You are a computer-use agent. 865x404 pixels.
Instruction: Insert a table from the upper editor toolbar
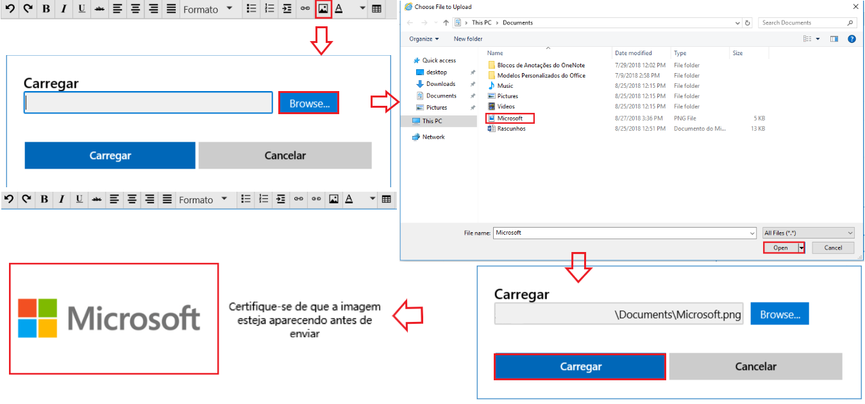(x=376, y=9)
